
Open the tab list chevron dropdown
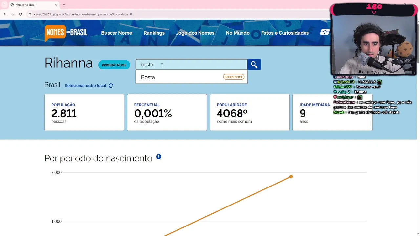pyautogui.click(x=4, y=5)
